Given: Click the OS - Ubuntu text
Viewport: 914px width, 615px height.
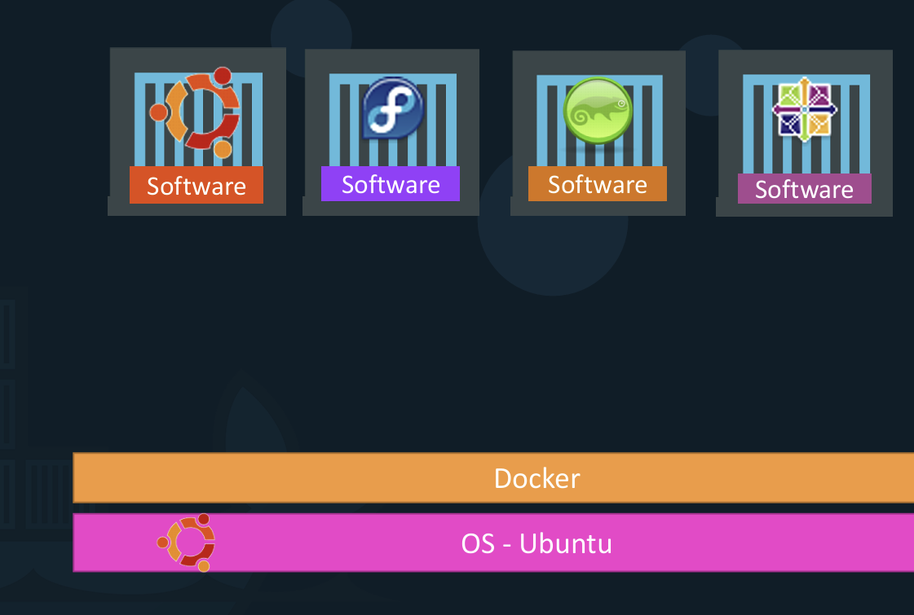Looking at the screenshot, I should [x=536, y=543].
